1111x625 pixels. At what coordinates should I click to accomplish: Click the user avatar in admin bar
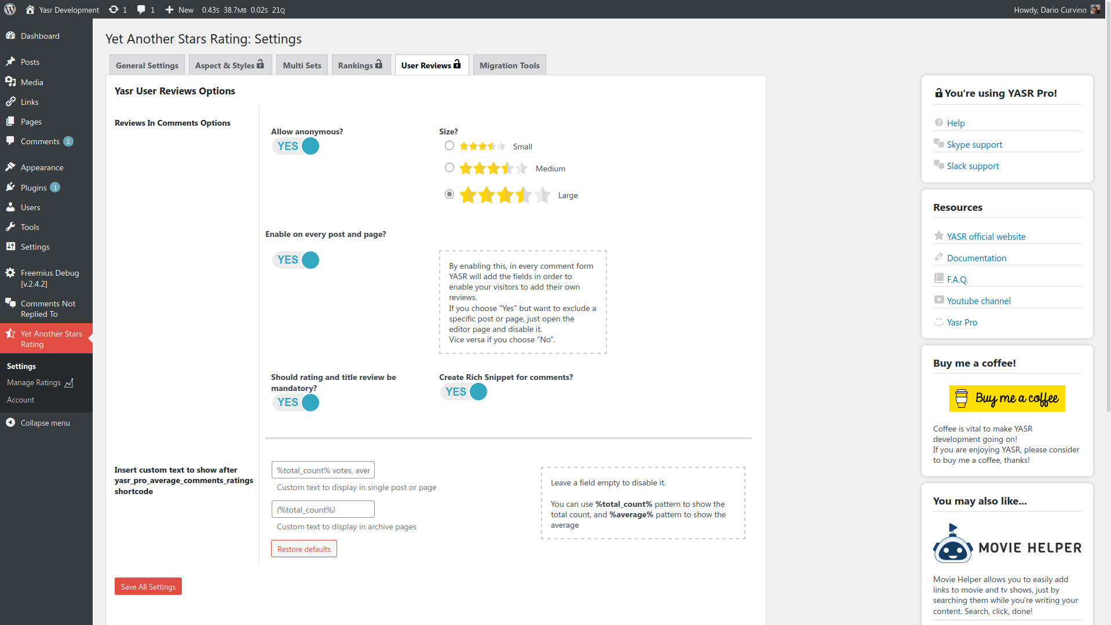[x=1095, y=9]
